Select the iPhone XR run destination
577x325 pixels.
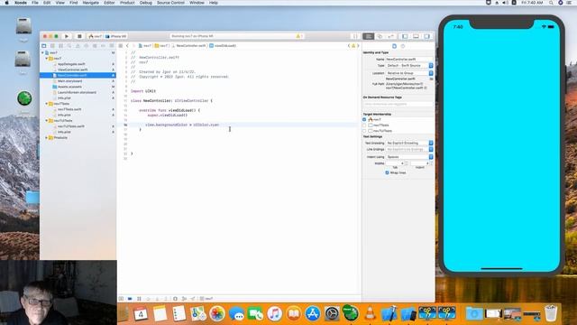pos(116,36)
